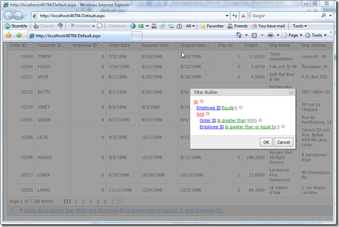Screen dimensions: 339x227
Task: Click the Home icon in the command bar
Action: pyautogui.click(x=239, y=35)
